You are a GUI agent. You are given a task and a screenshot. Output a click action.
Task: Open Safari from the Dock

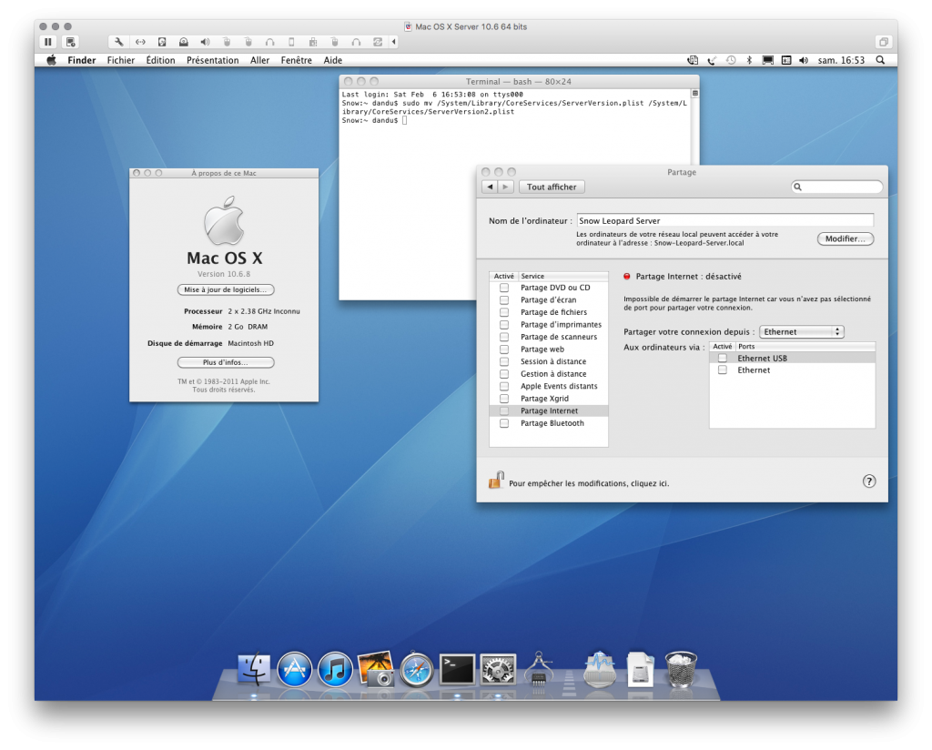pos(416,668)
